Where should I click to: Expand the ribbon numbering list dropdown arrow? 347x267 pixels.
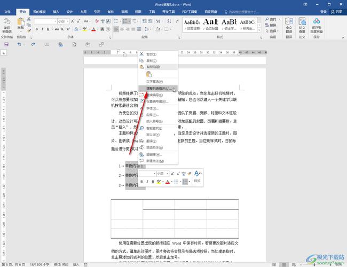(129, 21)
